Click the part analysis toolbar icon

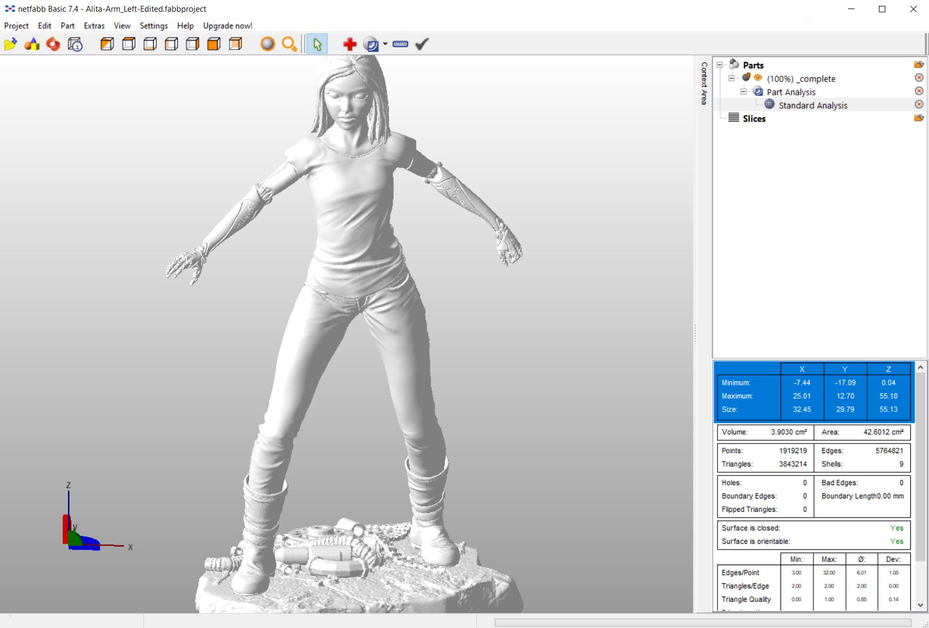coord(371,44)
